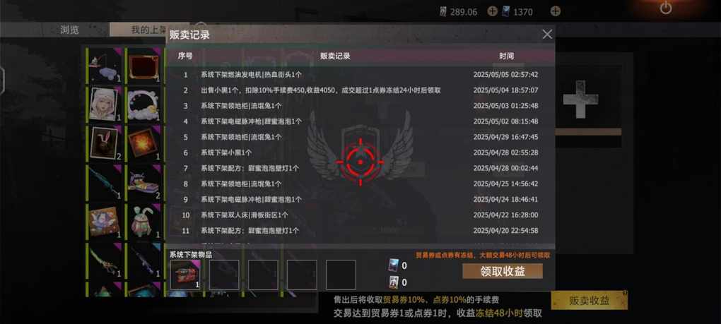Viewport: 721px width, 324px height.
Task: Select the explosion effect item icon
Action: (x=143, y=143)
